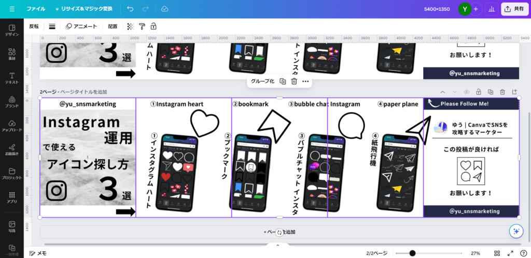The height and width of the screenshot is (258, 531).
Task: Click the undo arrow
Action: click(130, 9)
